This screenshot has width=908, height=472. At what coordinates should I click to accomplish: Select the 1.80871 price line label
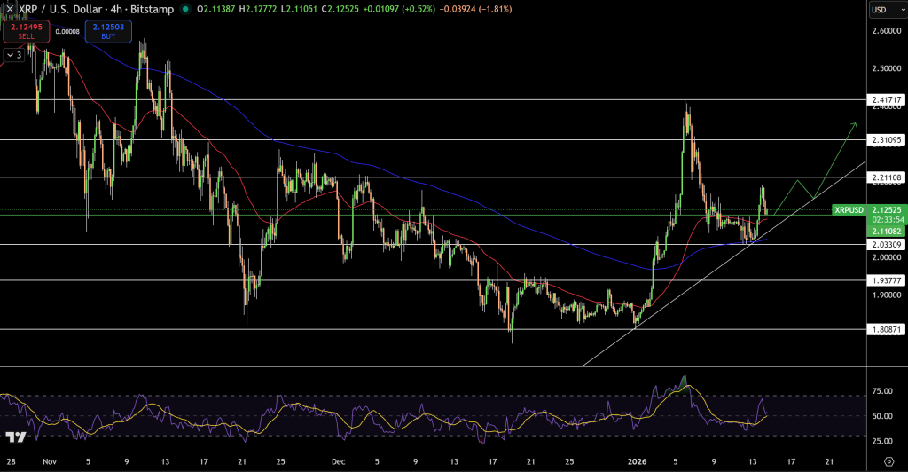coord(886,329)
